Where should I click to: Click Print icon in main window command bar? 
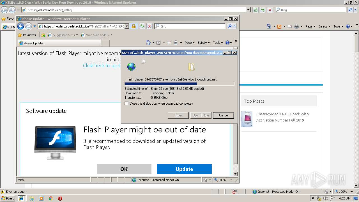click(296, 26)
